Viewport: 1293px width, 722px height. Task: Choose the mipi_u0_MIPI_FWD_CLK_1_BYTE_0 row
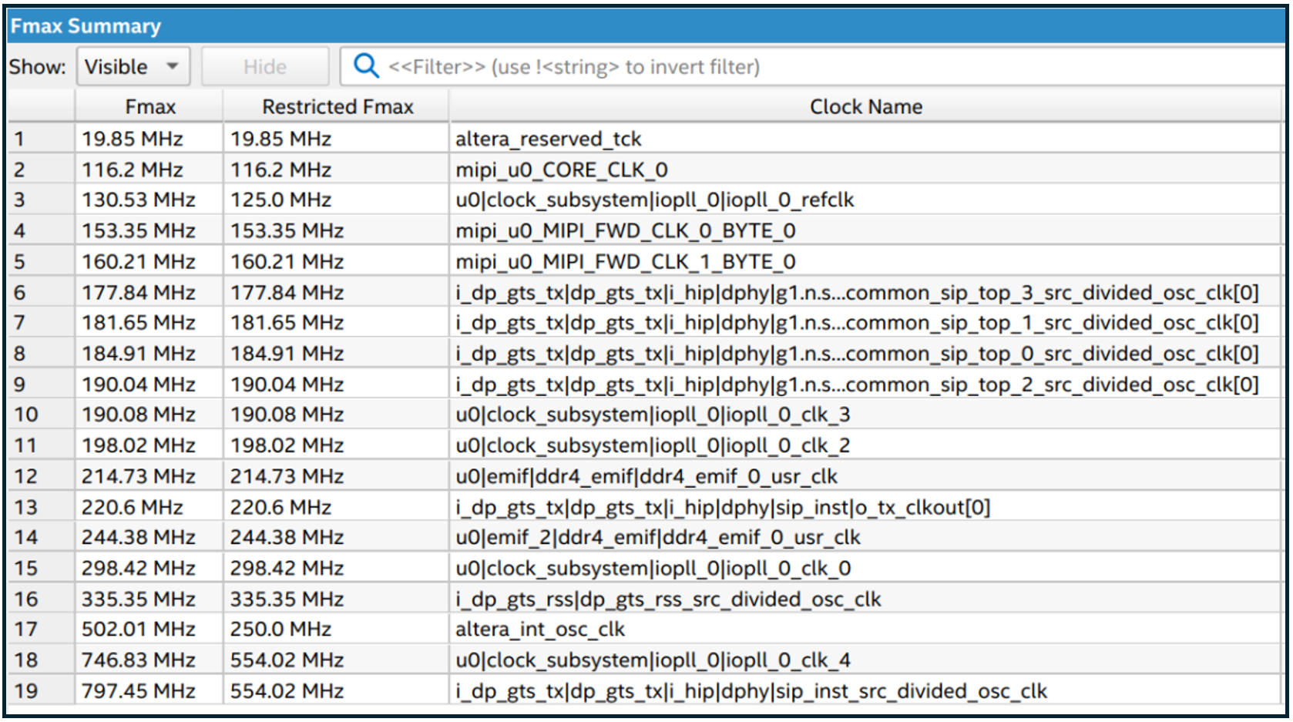(x=625, y=262)
